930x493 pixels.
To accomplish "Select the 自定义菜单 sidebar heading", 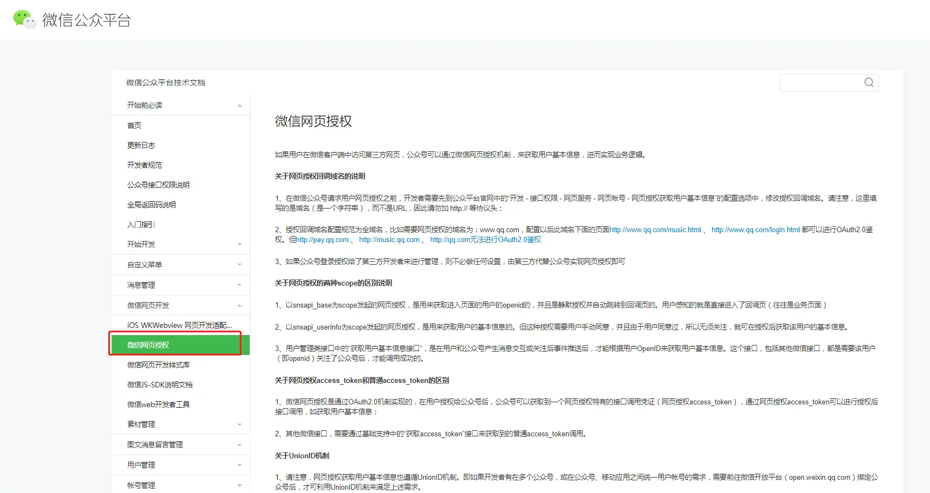I will coord(145,265).
